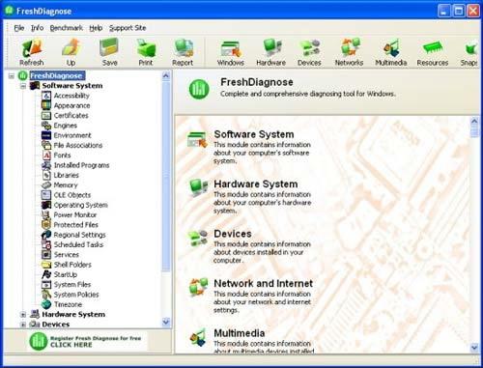Open the Help menu
This screenshot has width=483, height=368.
coord(96,28)
